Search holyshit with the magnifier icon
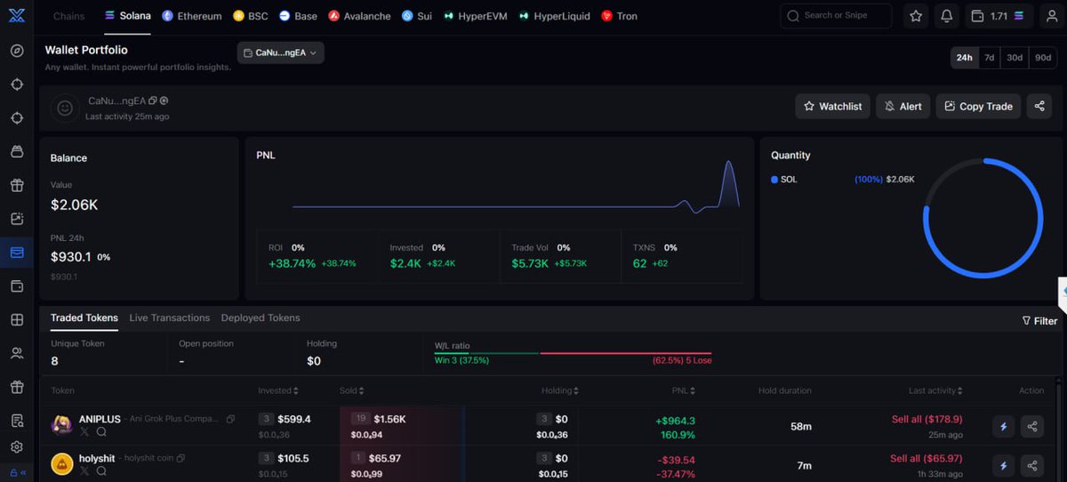The image size is (1067, 482). 101,470
